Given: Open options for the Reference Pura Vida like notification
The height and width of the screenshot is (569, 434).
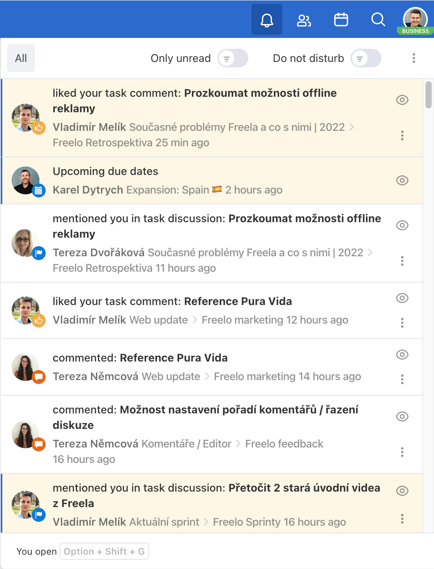Looking at the screenshot, I should pos(402,322).
